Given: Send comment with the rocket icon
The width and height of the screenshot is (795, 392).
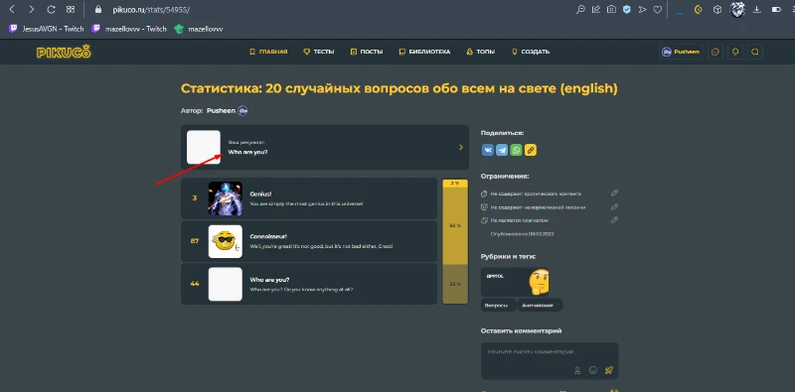Looking at the screenshot, I should point(609,370).
